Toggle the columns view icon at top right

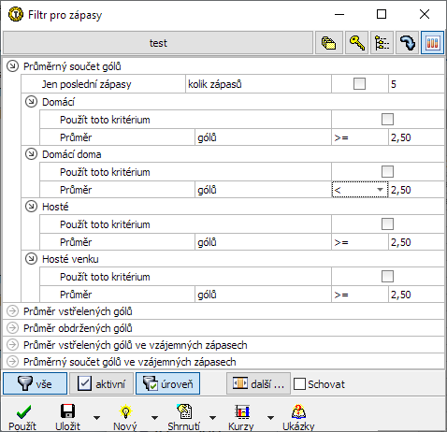(x=432, y=43)
